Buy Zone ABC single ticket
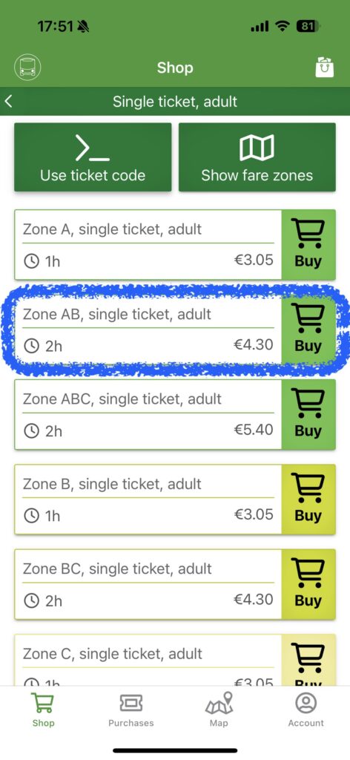Screen dimensions: 350x760 (x=308, y=414)
